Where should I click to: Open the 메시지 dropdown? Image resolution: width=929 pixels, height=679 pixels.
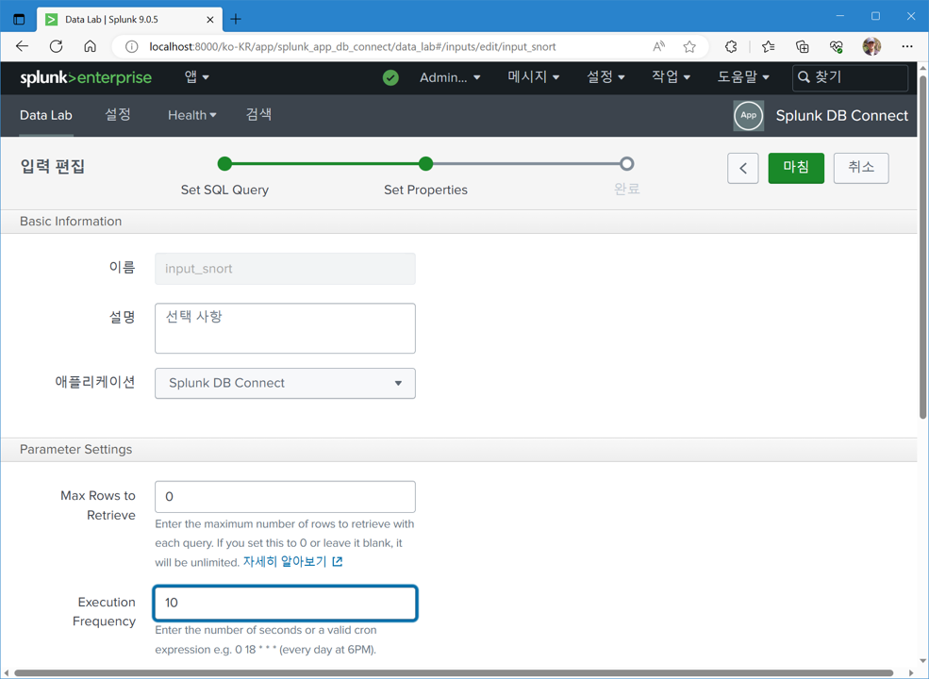[533, 77]
